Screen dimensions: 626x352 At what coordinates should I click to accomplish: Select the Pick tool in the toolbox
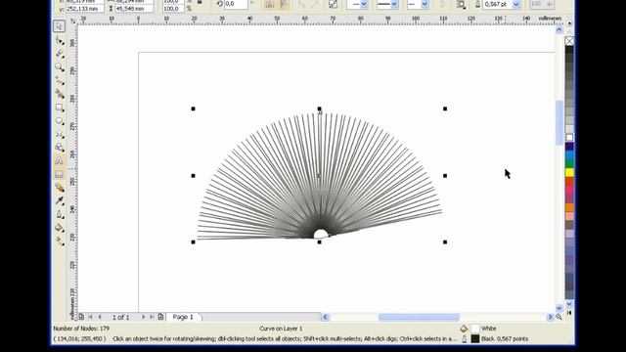click(59, 26)
